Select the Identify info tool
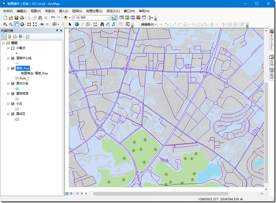The height and width of the screenshot is (203, 276). [x=76, y=24]
